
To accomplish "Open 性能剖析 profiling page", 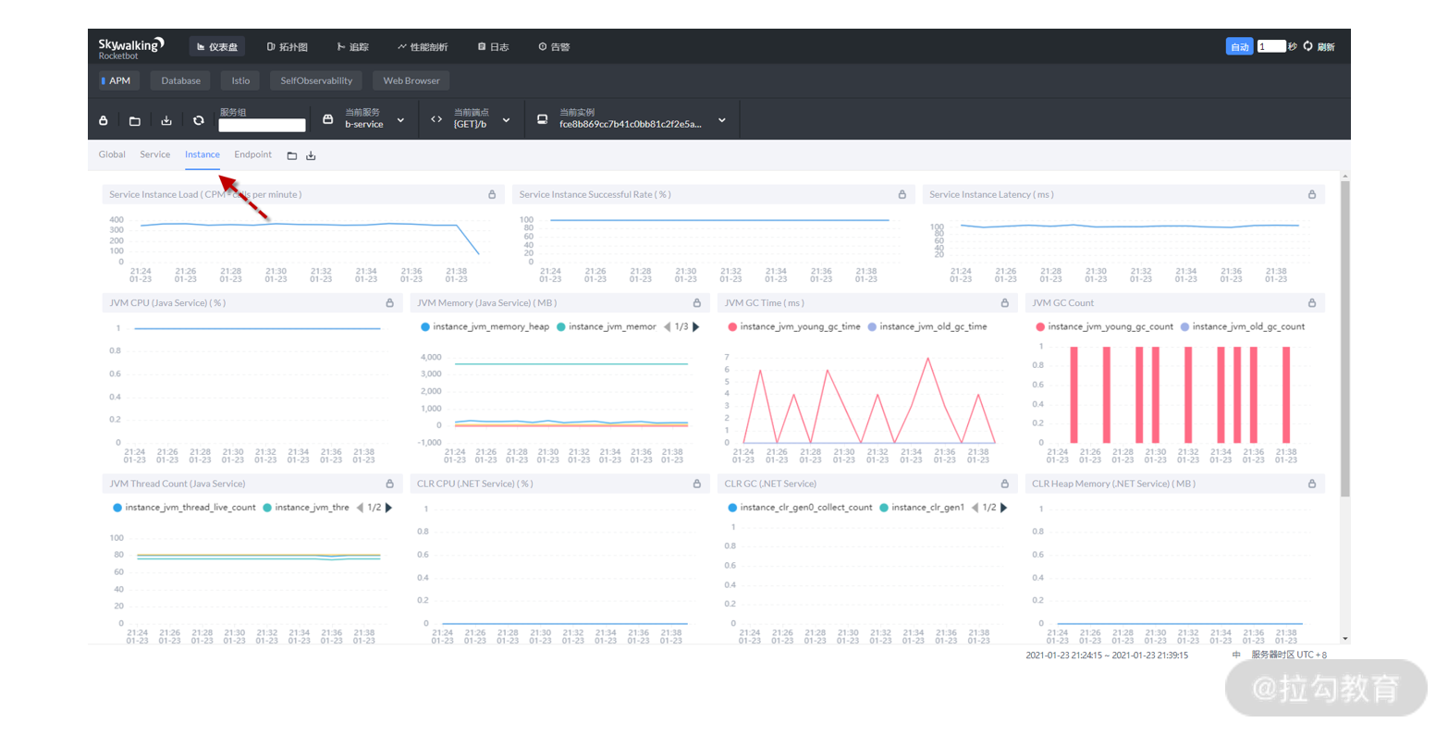I will pyautogui.click(x=423, y=47).
